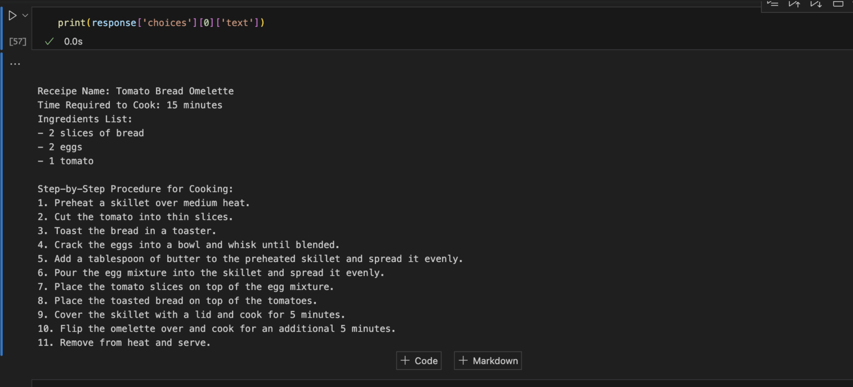Click the Code button to add cell
Image resolution: width=853 pixels, height=387 pixels.
coord(418,360)
